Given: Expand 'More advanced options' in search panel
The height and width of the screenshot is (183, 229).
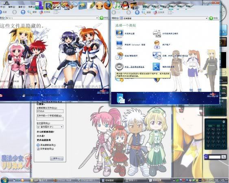Looking at the screenshot, I should (x=44, y=140).
